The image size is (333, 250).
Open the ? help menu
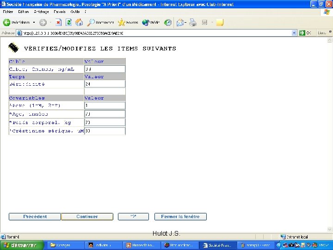click(x=86, y=12)
